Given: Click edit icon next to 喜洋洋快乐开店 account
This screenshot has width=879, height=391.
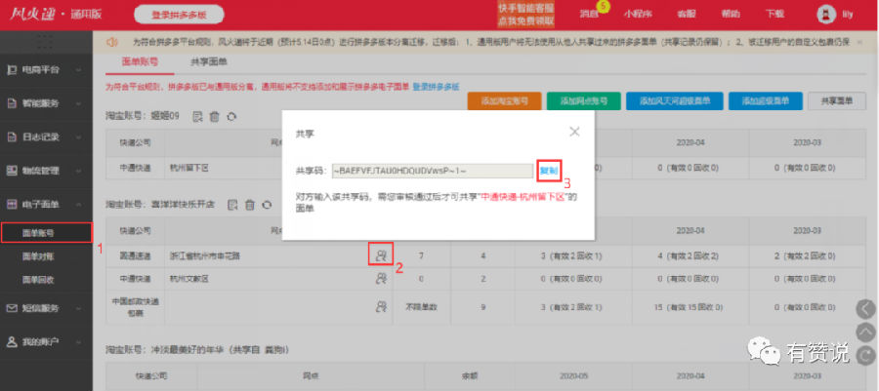Looking at the screenshot, I should click(x=232, y=206).
